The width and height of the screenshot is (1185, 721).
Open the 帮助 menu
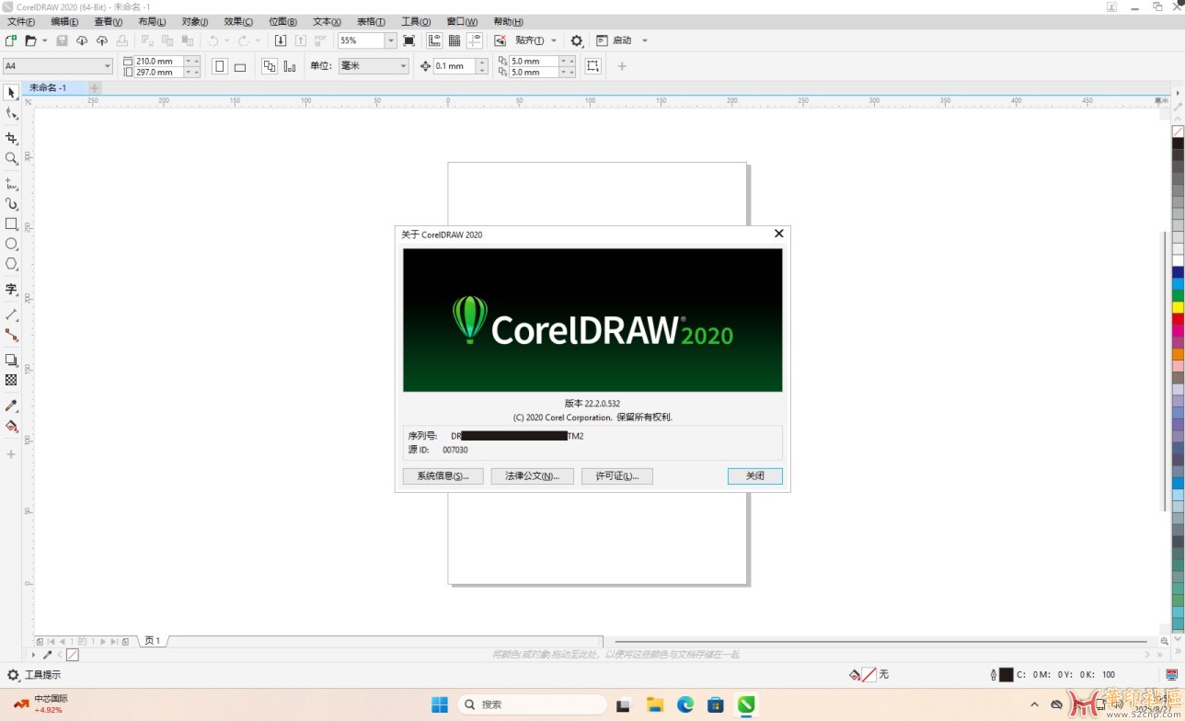(508, 21)
